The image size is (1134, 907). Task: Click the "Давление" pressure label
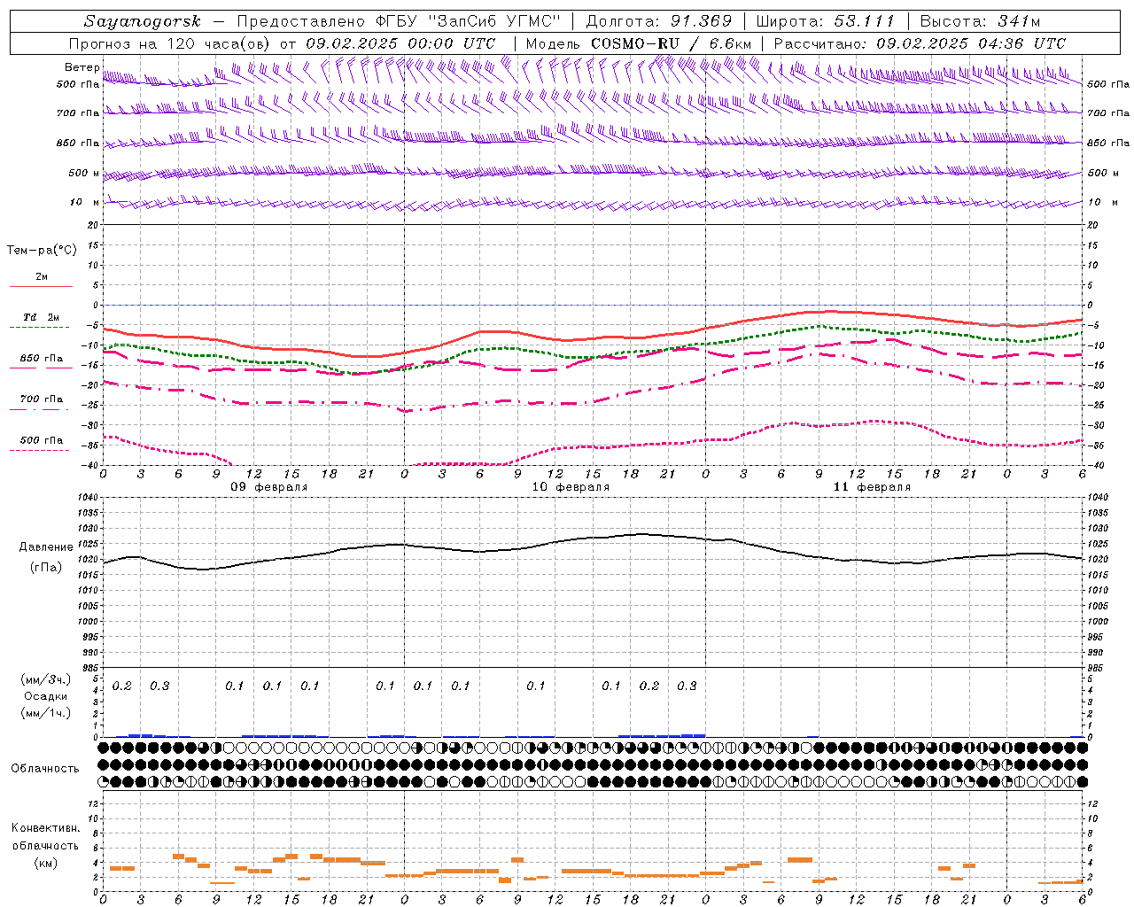[46, 547]
